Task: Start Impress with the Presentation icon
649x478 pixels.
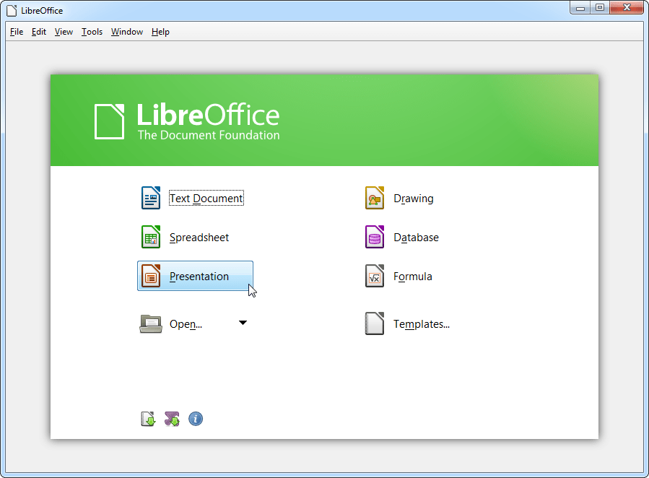Action: point(150,275)
